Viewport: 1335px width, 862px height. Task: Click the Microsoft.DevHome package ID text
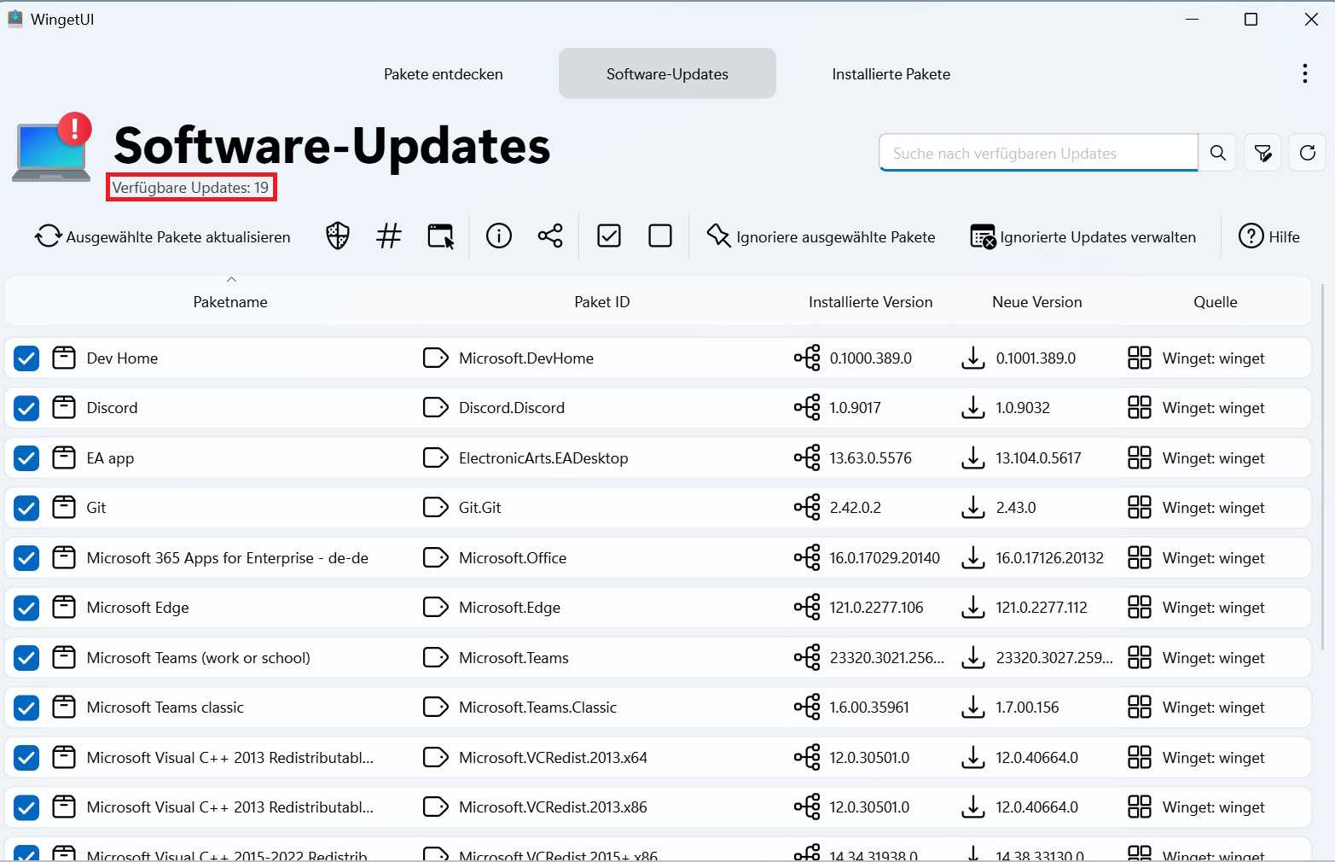[526, 358]
